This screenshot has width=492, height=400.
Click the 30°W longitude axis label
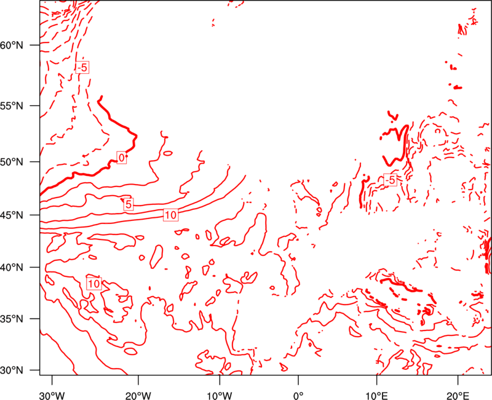pos(52,395)
